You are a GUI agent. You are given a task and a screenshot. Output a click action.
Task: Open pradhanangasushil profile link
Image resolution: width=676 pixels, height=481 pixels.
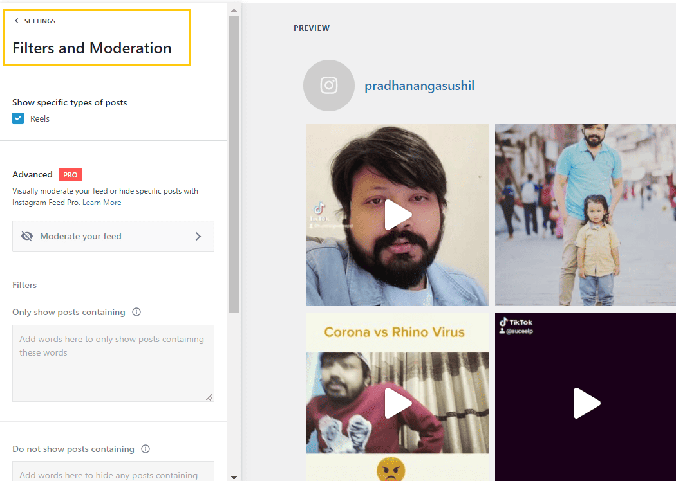point(419,86)
